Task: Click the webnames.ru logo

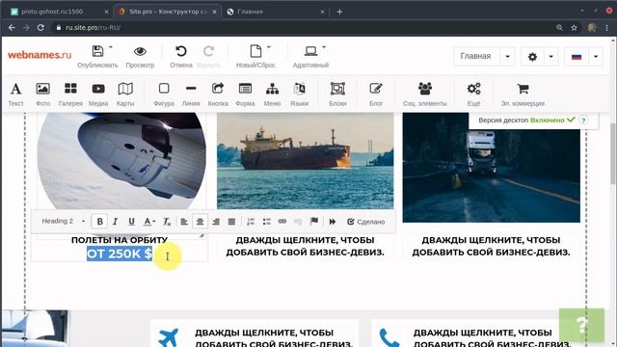Action: 40,55
